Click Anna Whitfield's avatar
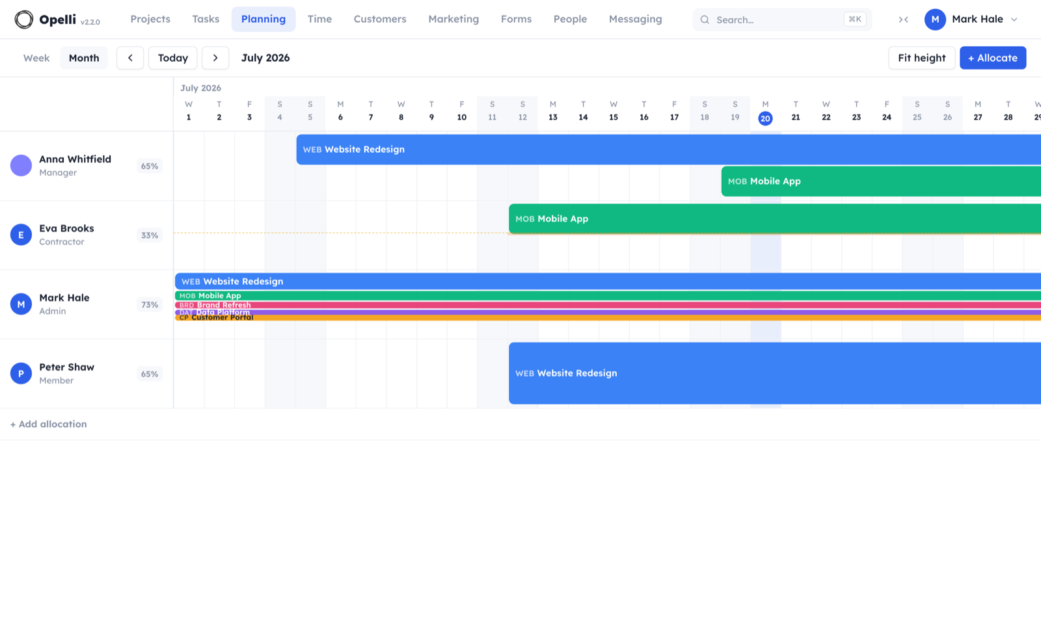Image resolution: width=1041 pixels, height=621 pixels. point(21,166)
